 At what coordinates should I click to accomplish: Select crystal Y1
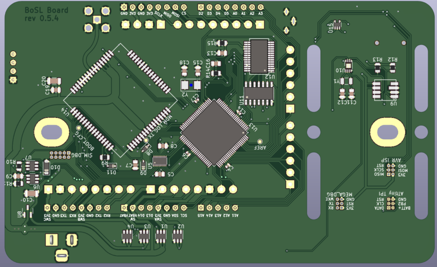click(x=346, y=81)
